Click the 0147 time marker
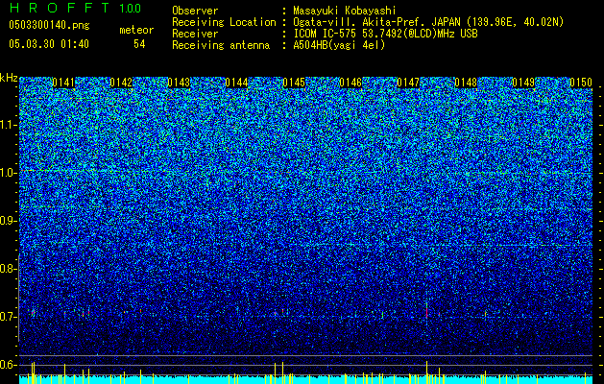 pyautogui.click(x=408, y=83)
